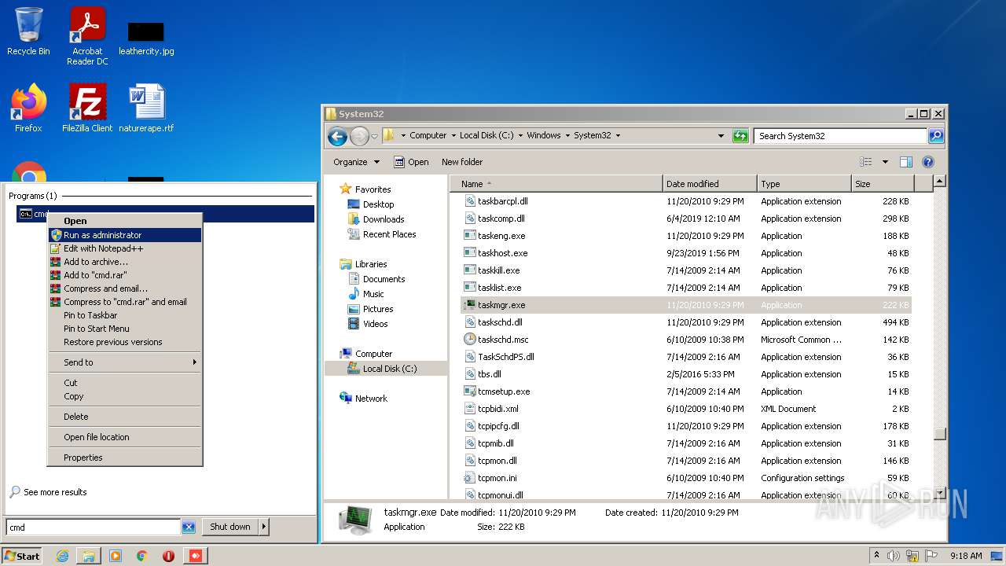Sort by Type column header
The height and width of the screenshot is (566, 1006).
coord(804,184)
